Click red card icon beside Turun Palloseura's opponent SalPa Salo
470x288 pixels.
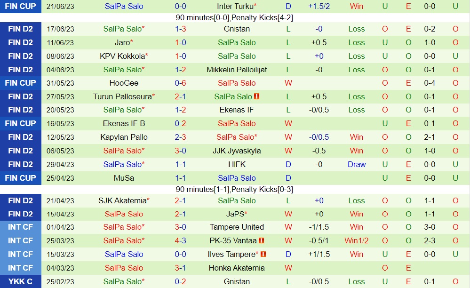257,96
